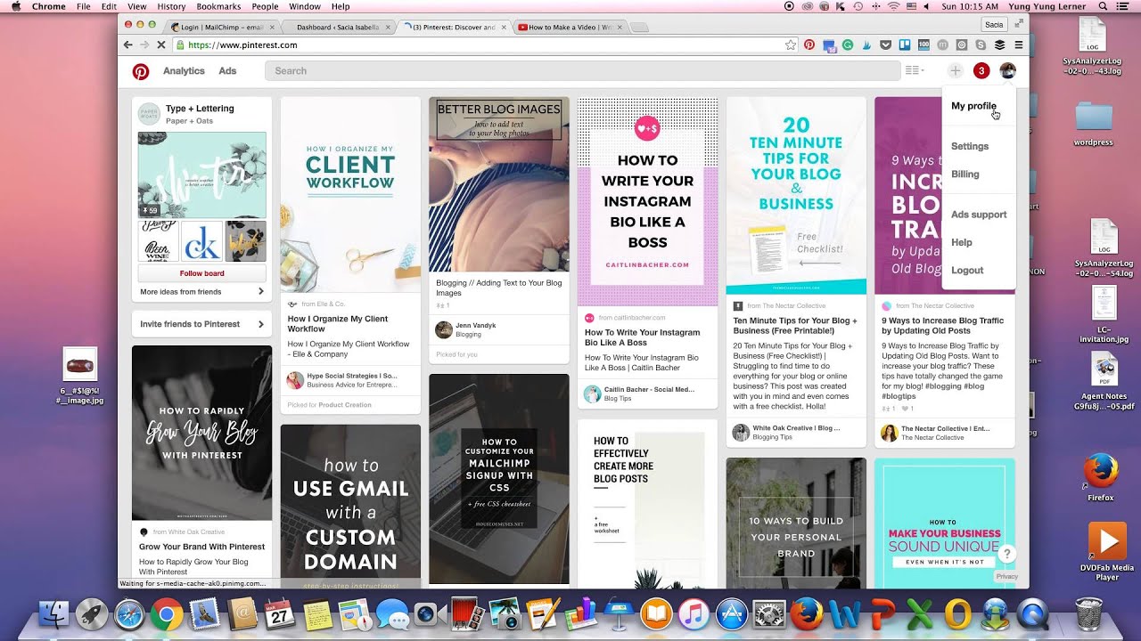Select My profile in the dropdown
The height and width of the screenshot is (641, 1141).
(973, 106)
